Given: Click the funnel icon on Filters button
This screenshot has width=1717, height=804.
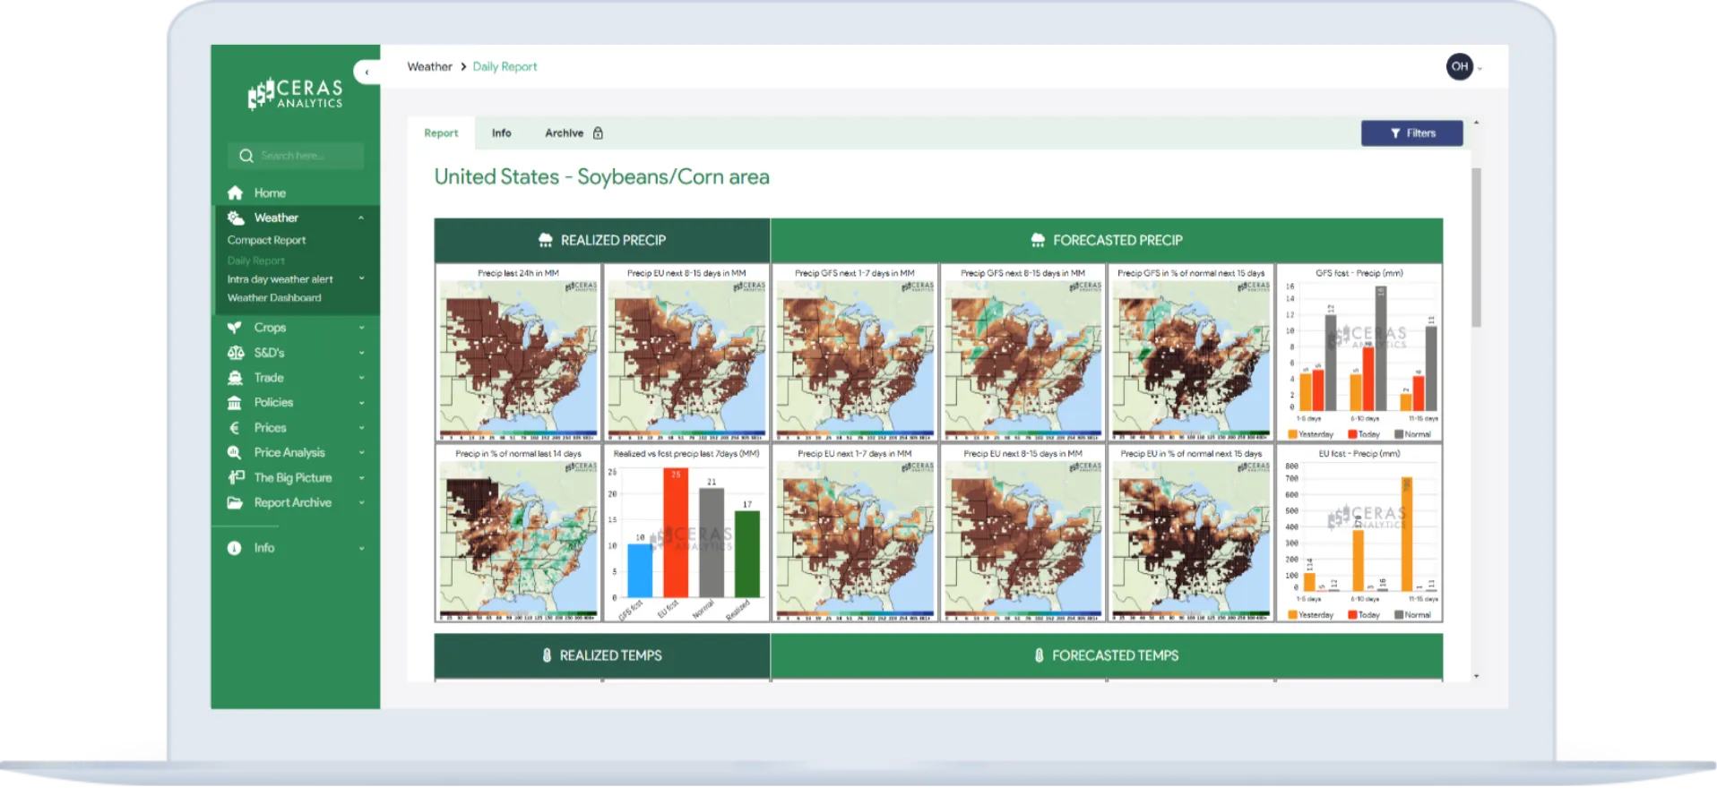Looking at the screenshot, I should pos(1395,133).
